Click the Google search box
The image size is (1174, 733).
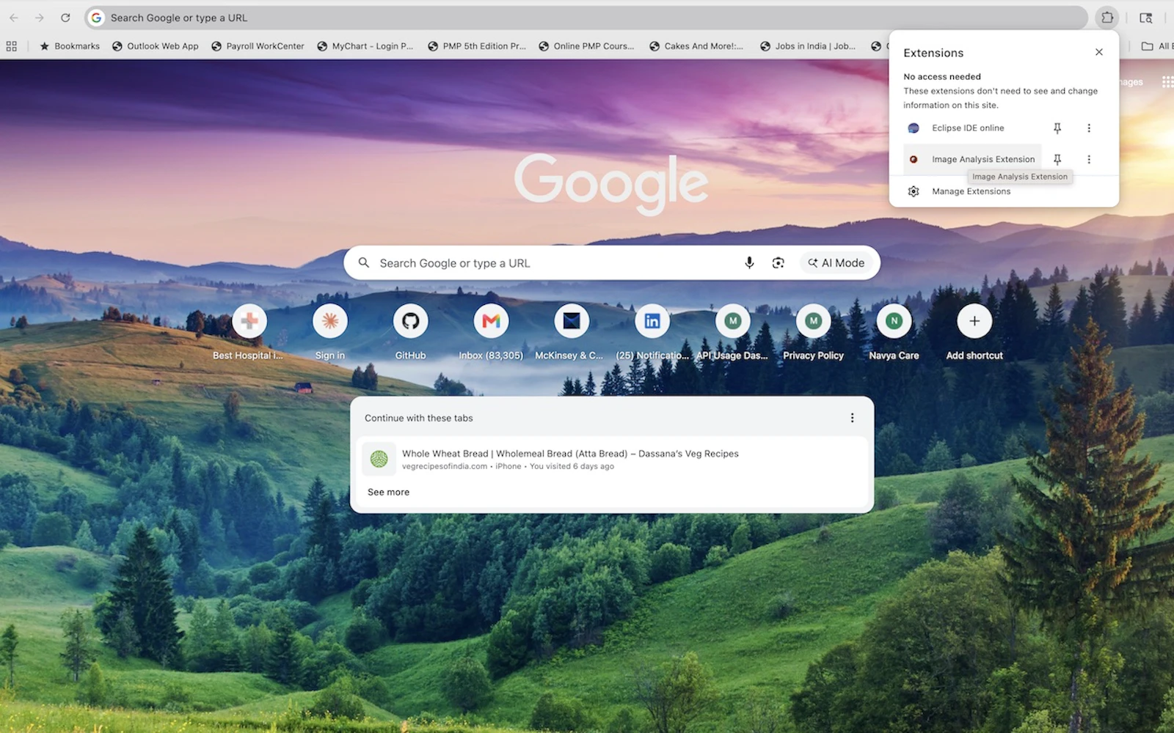point(612,263)
